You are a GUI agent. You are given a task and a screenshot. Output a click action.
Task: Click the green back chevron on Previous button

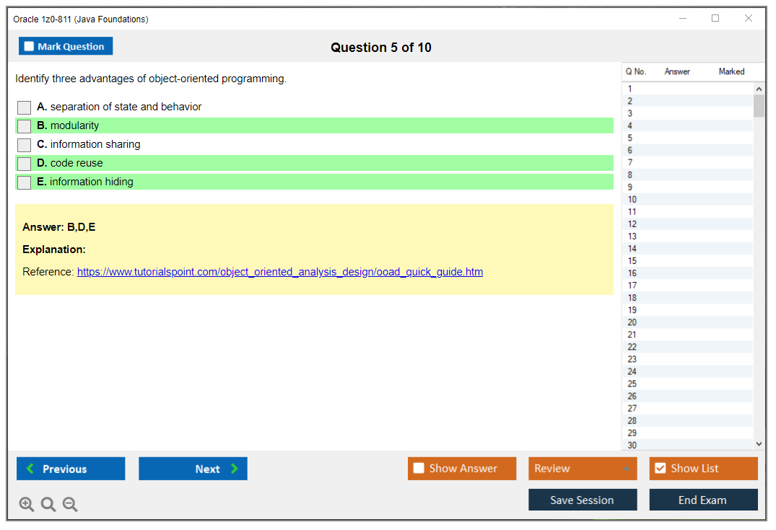point(31,468)
